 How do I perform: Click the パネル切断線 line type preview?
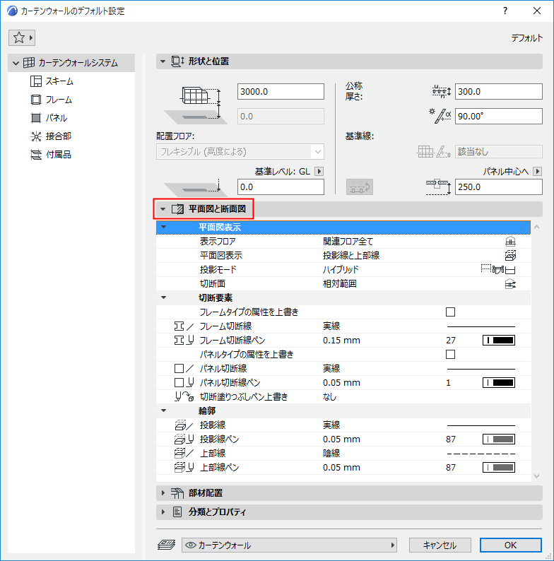(x=481, y=369)
